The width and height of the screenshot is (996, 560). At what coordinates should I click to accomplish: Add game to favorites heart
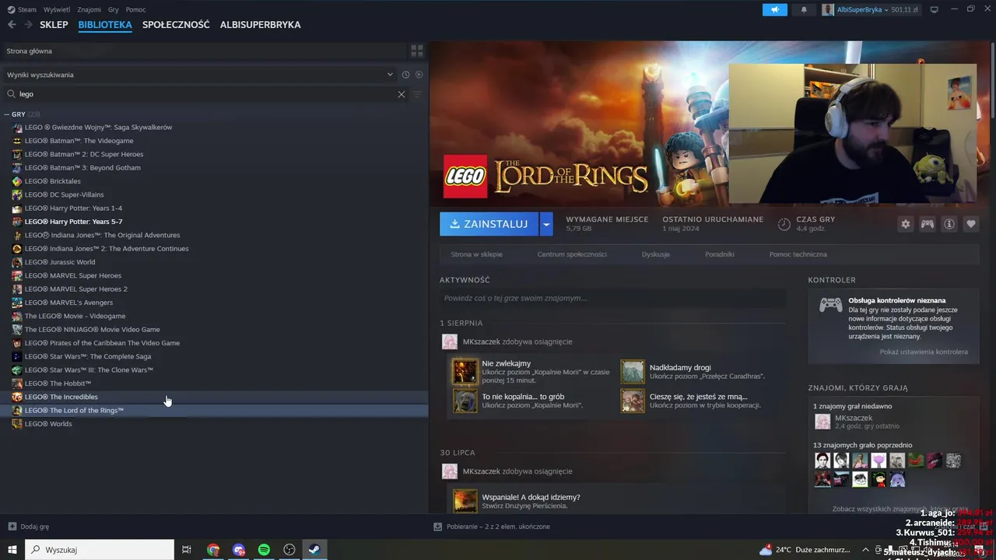pyautogui.click(x=971, y=224)
